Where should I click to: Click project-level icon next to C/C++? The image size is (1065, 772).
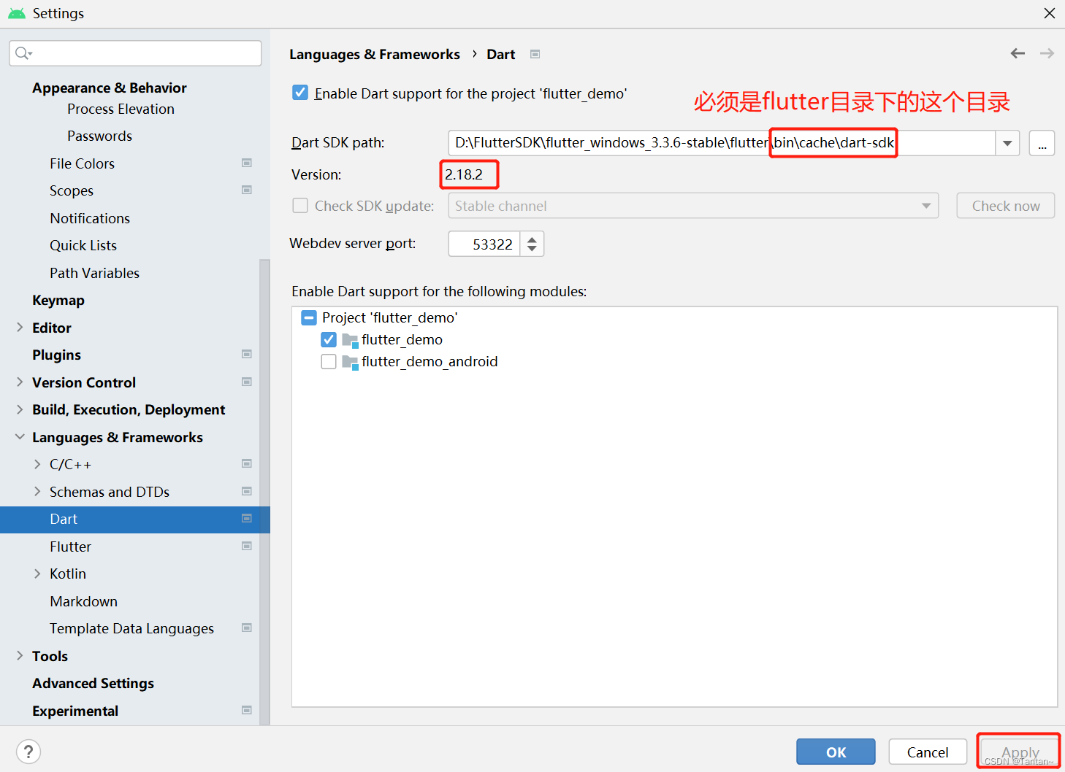pyautogui.click(x=247, y=463)
